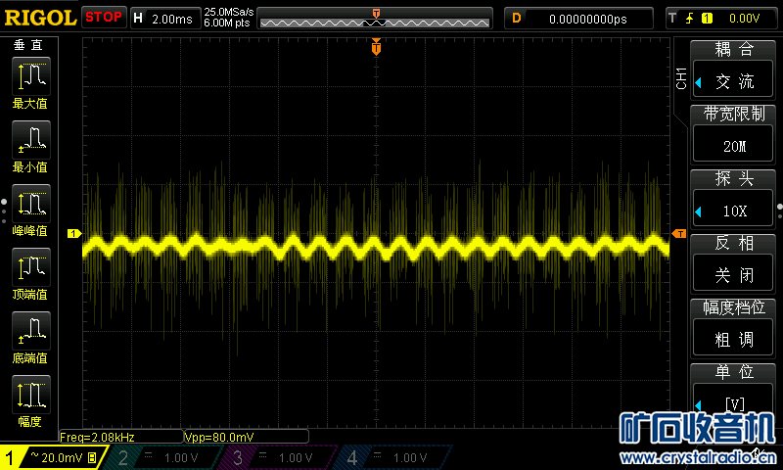The height and width of the screenshot is (470, 783).
Task: Click the orange trigger position marker at top
Action: coord(376,48)
